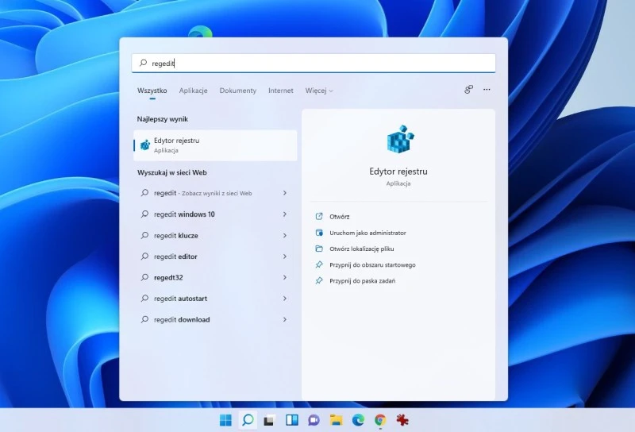Open the Widgets panel from taskbar
The width and height of the screenshot is (635, 432).
(x=292, y=420)
